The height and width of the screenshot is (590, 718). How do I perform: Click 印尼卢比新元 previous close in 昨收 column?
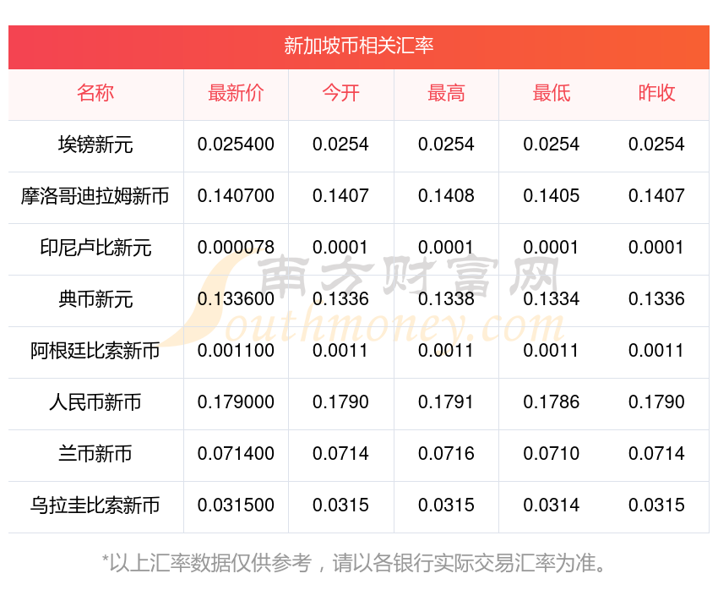656,248
